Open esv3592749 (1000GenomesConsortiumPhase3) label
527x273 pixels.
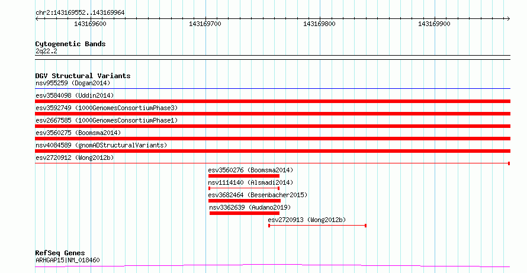pos(107,108)
